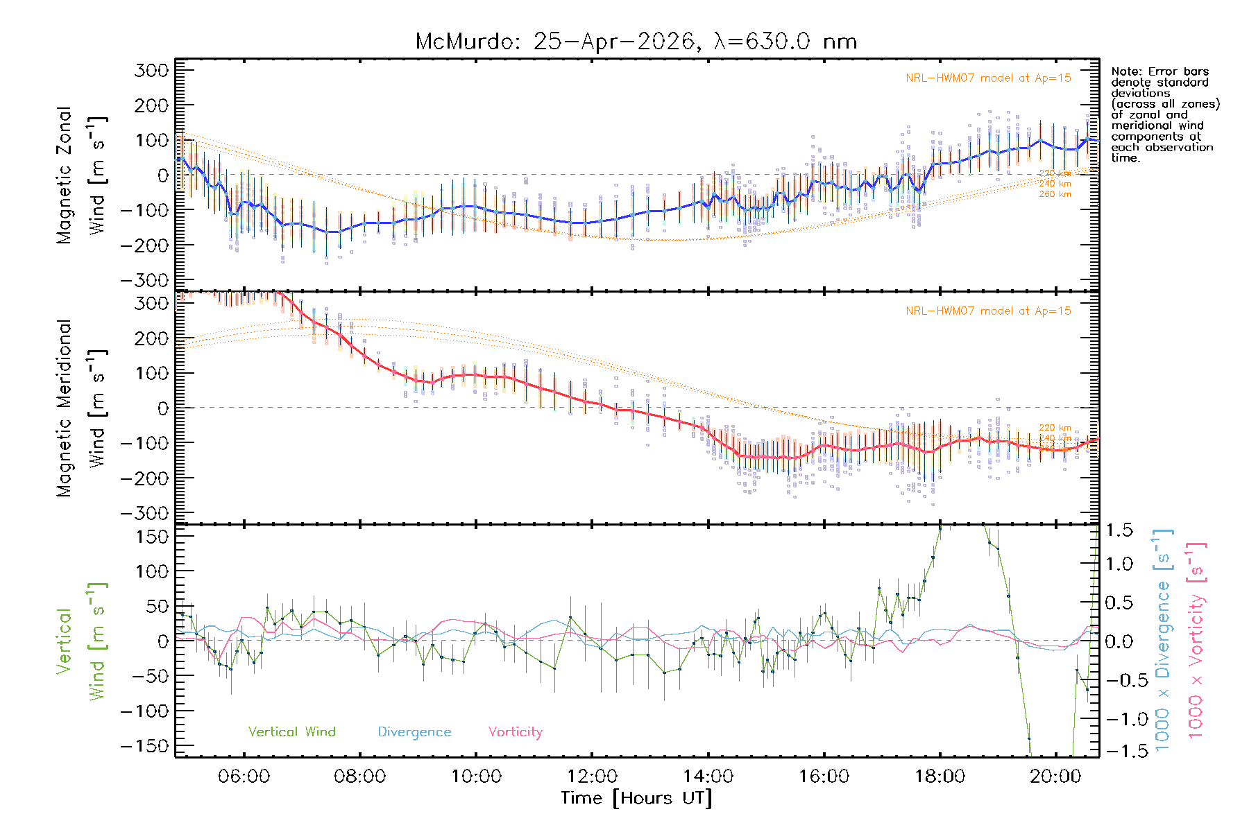Click the error bars note text
This screenshot has width=1249, height=832.
click(x=1165, y=114)
